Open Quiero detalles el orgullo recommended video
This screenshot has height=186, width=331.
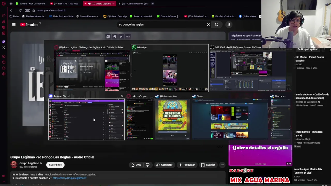click(x=260, y=155)
